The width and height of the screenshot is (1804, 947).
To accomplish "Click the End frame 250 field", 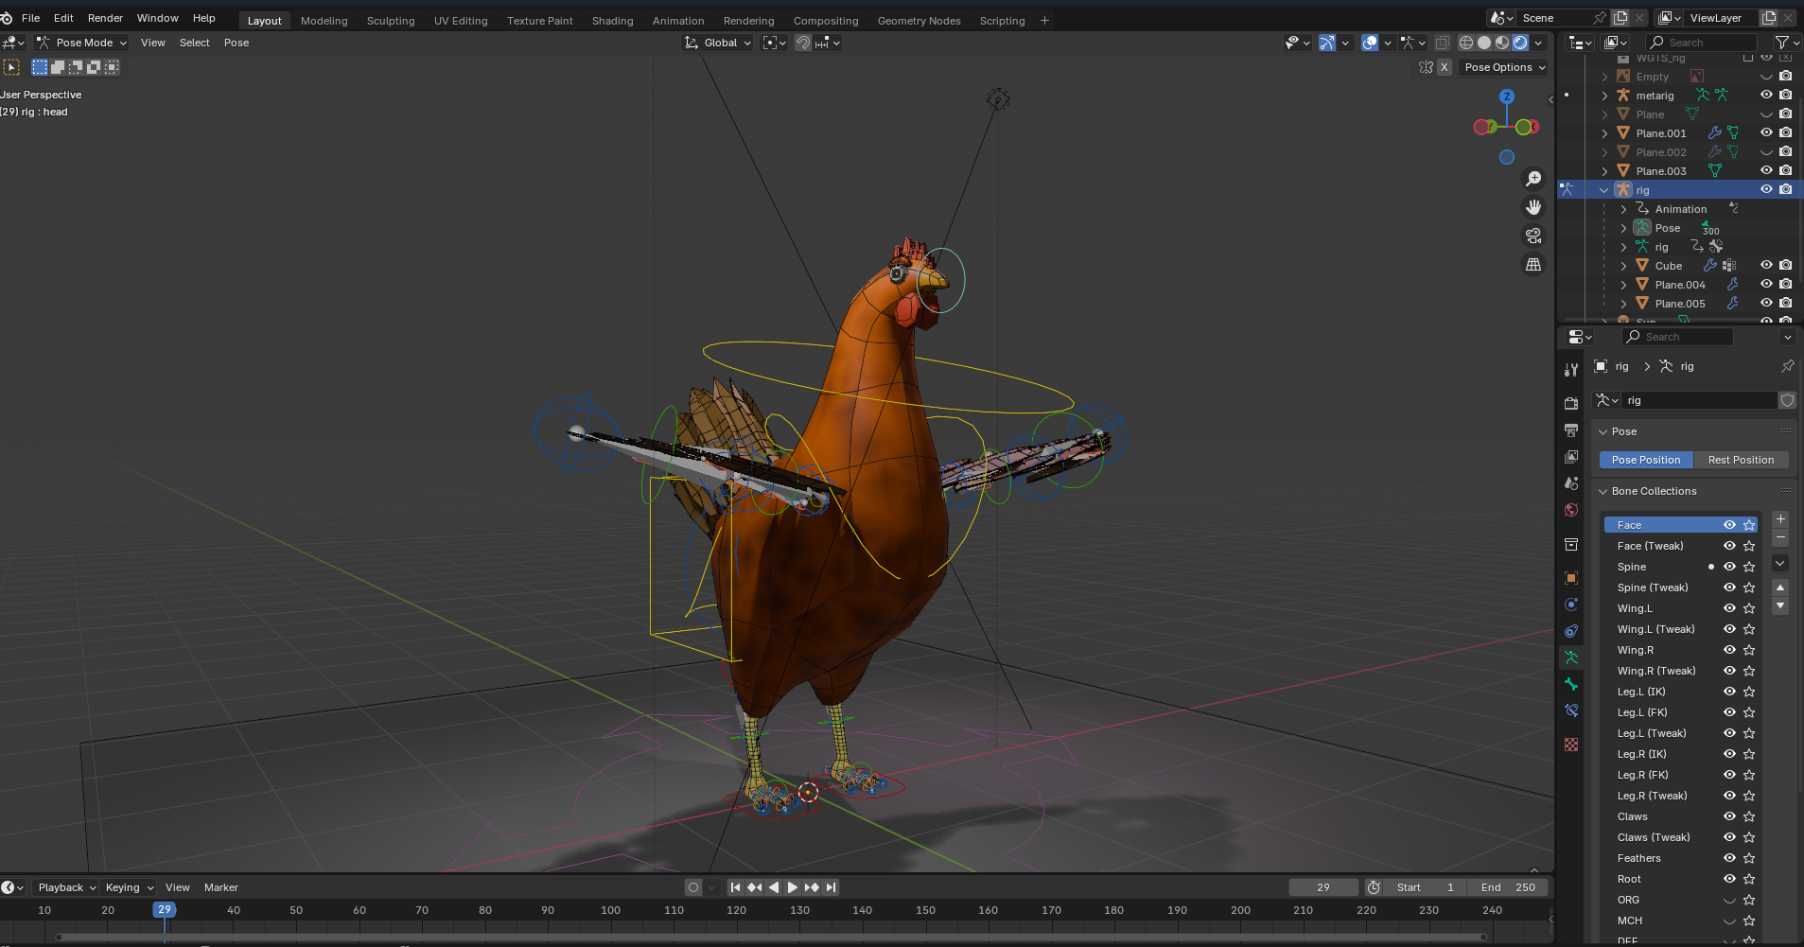I will [x=1508, y=887].
